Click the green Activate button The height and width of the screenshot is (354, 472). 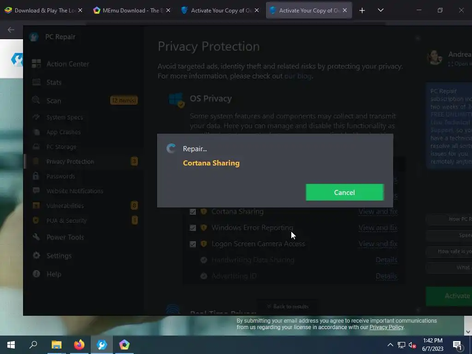(x=449, y=296)
